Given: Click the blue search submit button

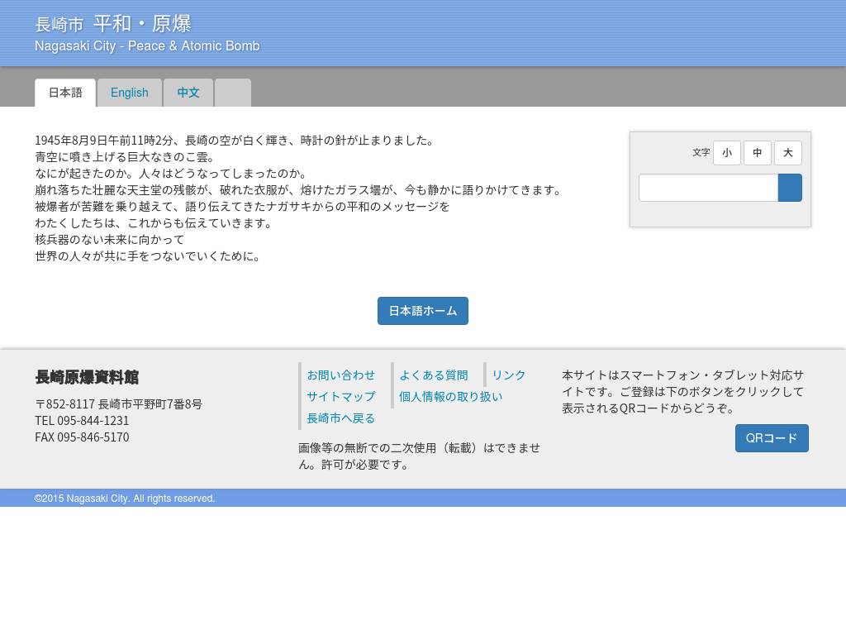Looking at the screenshot, I should pyautogui.click(x=790, y=188).
